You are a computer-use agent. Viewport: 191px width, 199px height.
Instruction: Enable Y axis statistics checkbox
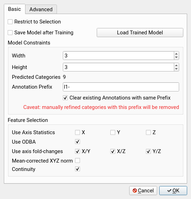click(113, 132)
